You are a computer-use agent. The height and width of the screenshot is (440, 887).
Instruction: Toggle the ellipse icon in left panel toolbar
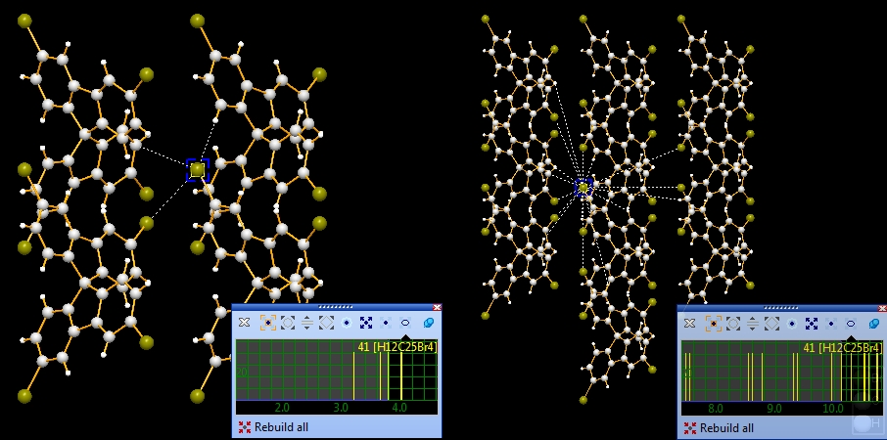tap(405, 323)
